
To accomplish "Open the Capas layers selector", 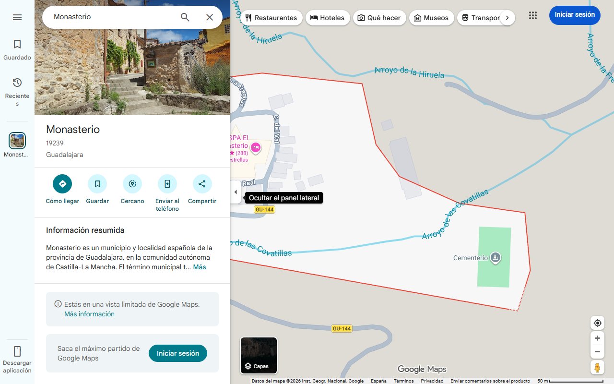I will (x=259, y=355).
